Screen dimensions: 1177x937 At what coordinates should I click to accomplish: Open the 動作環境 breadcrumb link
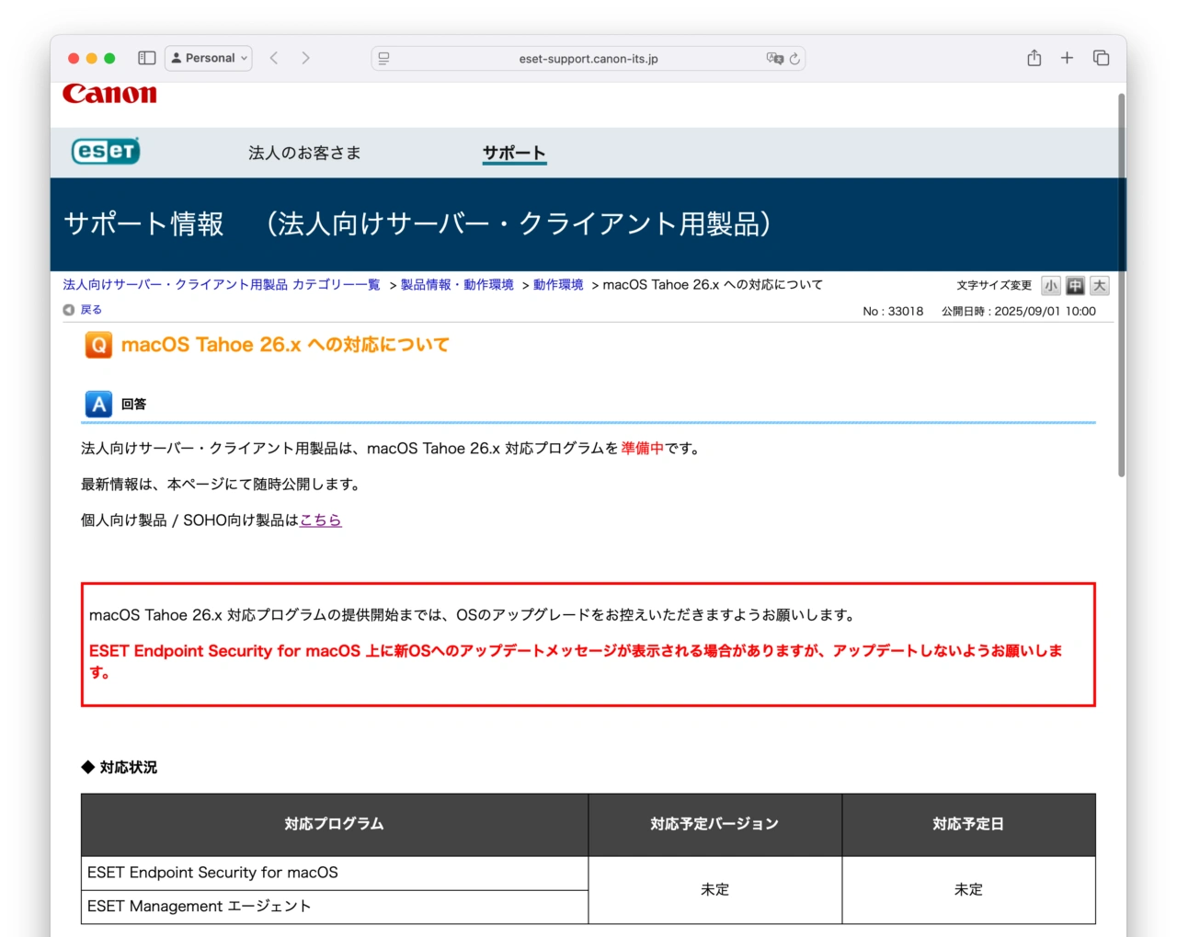point(559,284)
